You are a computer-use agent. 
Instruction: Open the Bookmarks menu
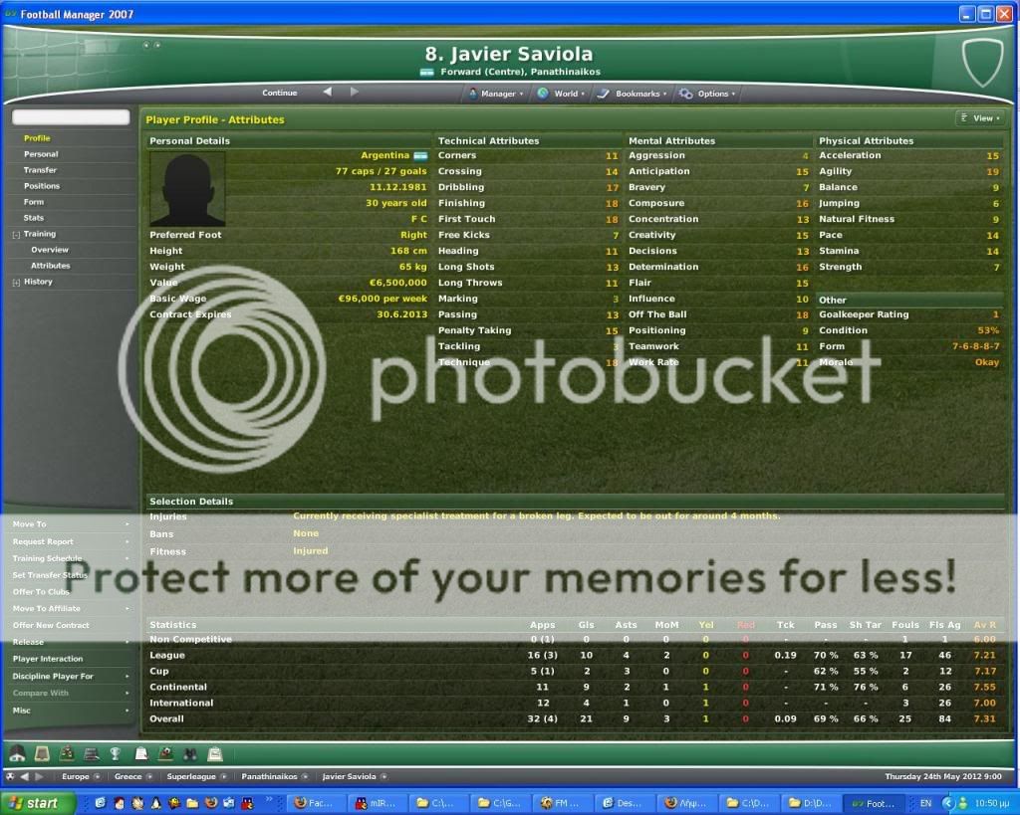(632, 94)
